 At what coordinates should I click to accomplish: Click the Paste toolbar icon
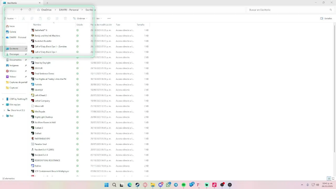tap(40, 18)
